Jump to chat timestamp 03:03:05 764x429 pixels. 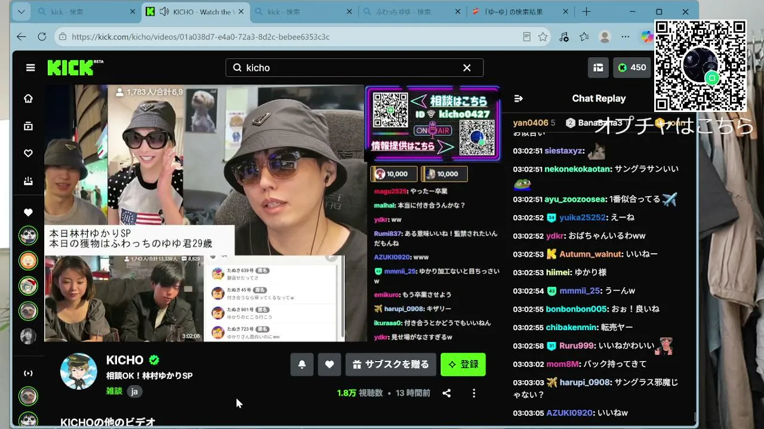coord(528,413)
